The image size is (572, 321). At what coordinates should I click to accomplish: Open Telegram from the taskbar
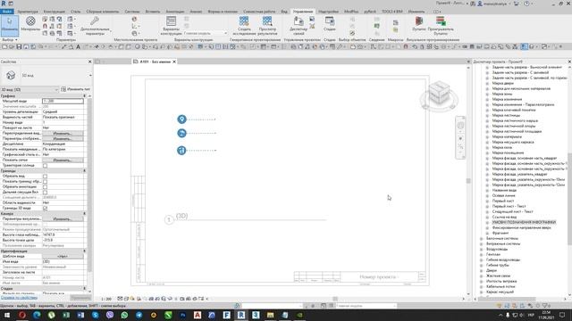tap(139, 315)
